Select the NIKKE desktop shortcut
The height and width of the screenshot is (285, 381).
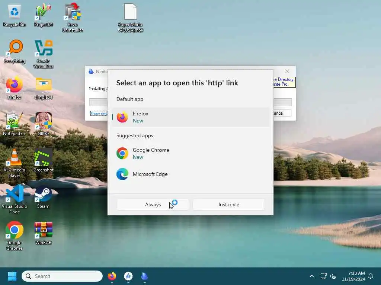(43, 124)
